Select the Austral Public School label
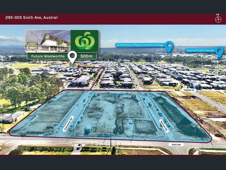The image size is (226, 170). pos(200,50)
